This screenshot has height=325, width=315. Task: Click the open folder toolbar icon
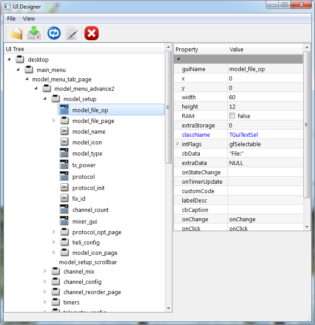tap(17, 33)
